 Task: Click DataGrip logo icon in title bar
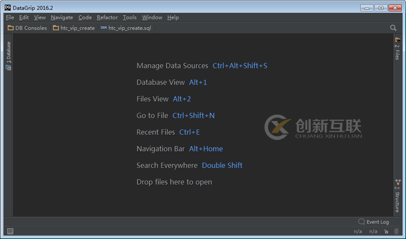[x=8, y=8]
